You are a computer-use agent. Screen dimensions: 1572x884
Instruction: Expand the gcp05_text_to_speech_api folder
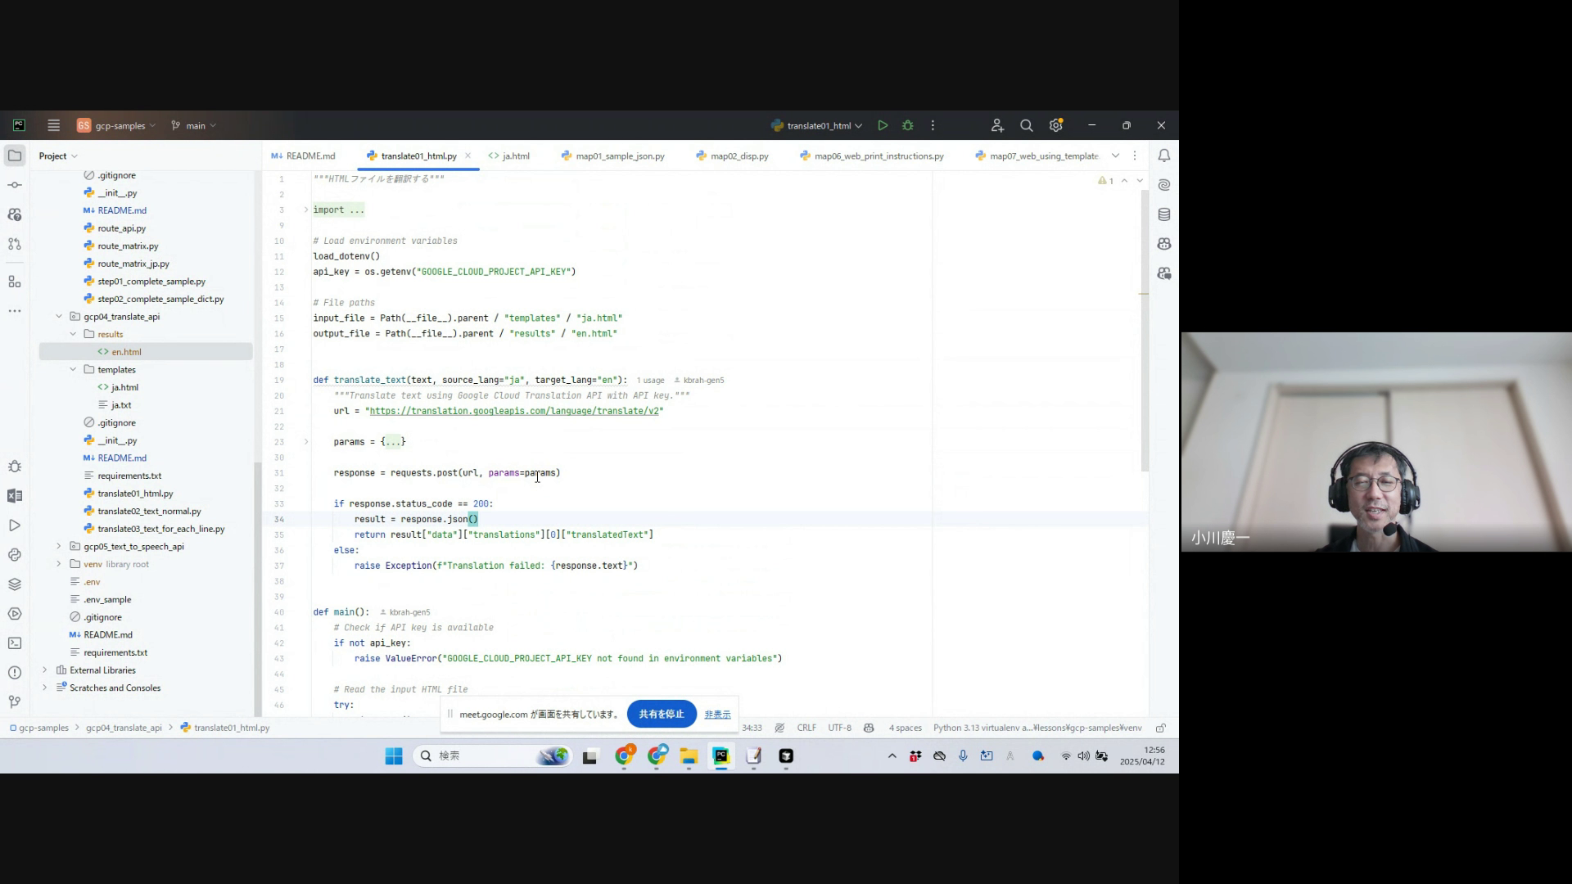[59, 547]
